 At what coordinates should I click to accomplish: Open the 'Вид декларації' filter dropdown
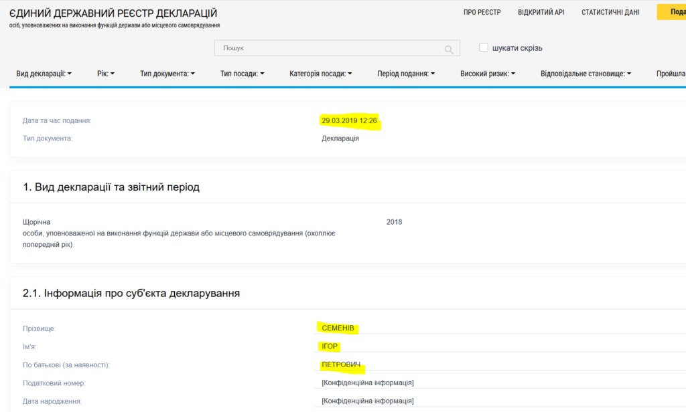(x=44, y=74)
